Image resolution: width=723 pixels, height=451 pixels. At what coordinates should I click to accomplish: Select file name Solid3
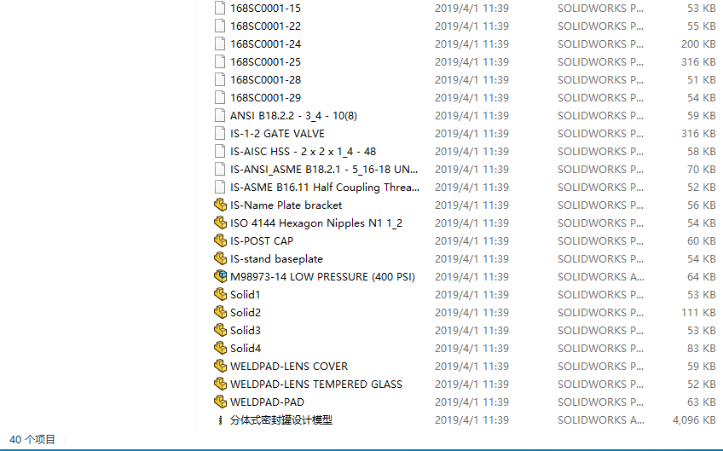point(246,330)
